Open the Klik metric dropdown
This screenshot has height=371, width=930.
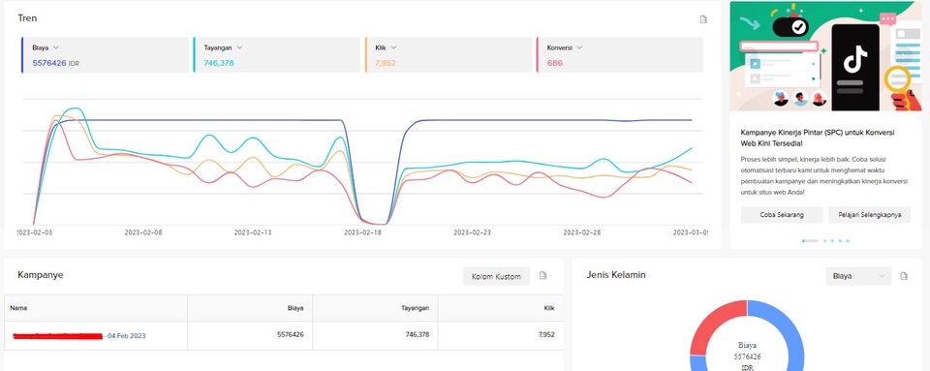tap(393, 47)
